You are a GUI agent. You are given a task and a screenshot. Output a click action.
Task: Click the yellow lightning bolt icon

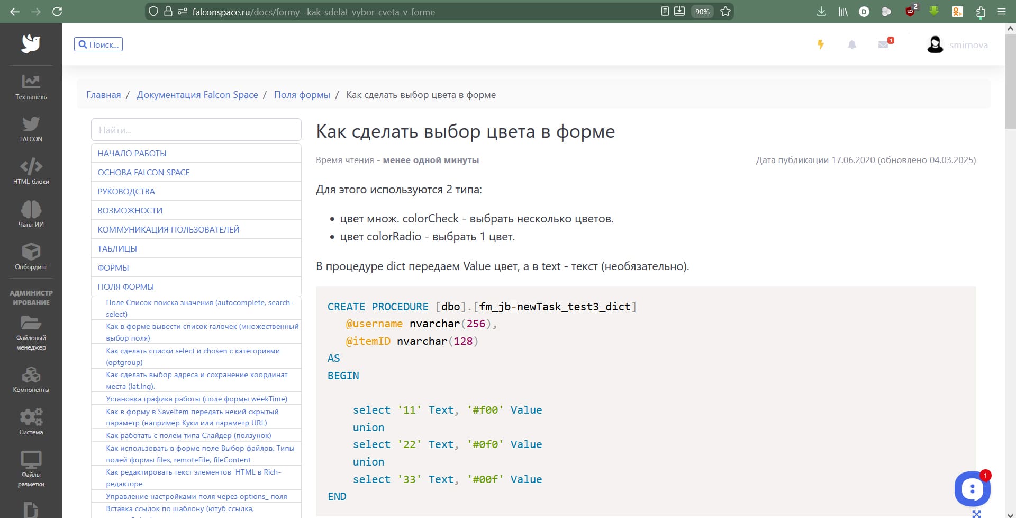click(x=821, y=44)
